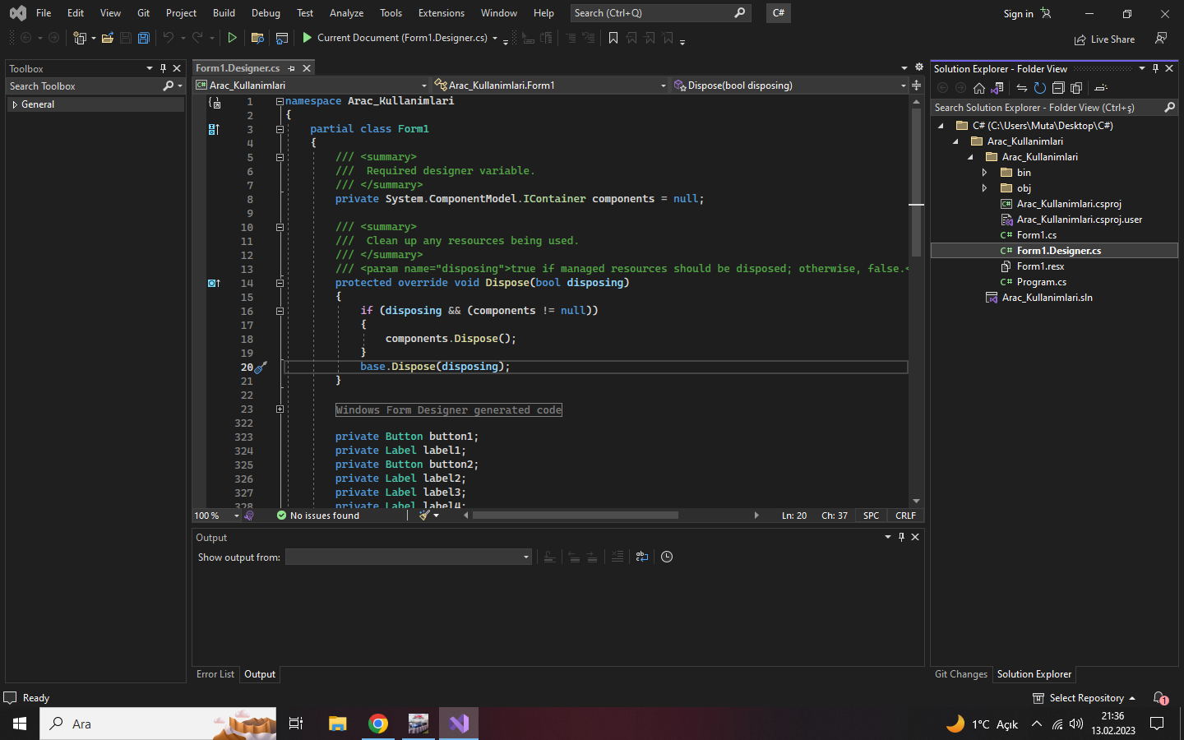
Task: Click Sign in at top right
Action: click(1018, 13)
